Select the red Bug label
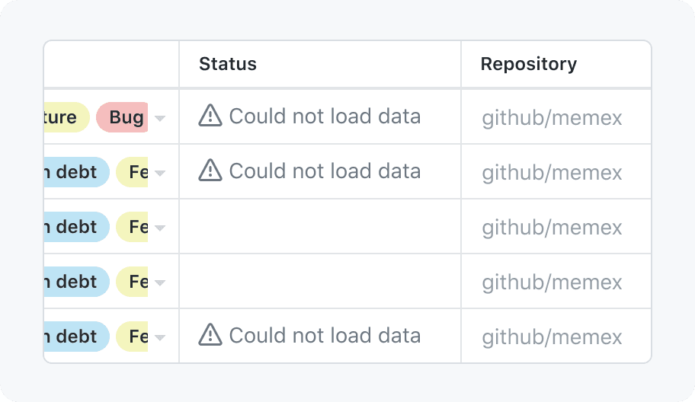 [x=123, y=117]
